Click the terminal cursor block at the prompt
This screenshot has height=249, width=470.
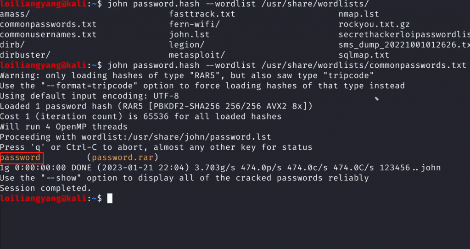[110, 198]
